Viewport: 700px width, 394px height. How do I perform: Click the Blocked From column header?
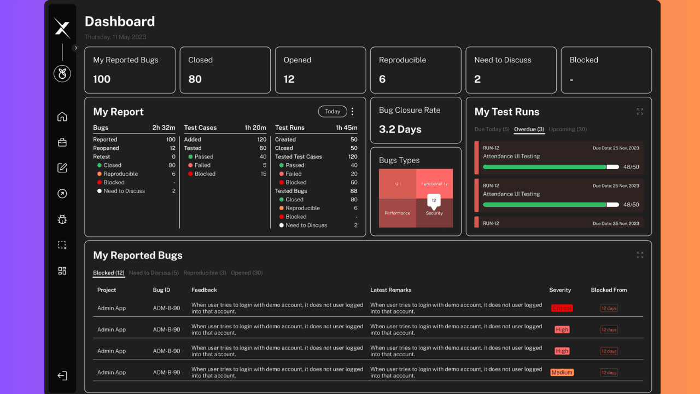[609, 290]
